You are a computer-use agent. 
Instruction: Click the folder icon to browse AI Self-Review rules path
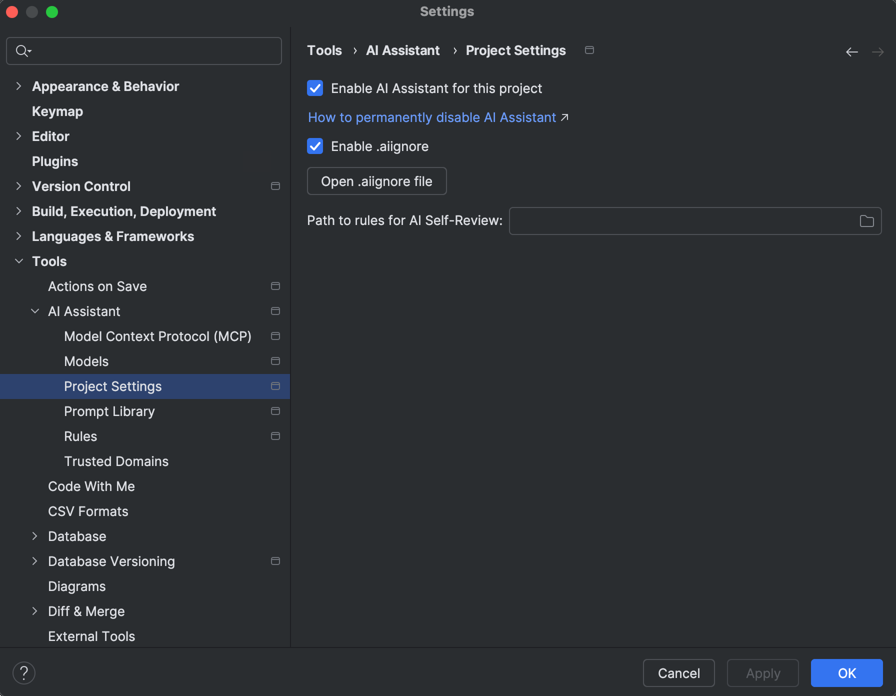867,220
